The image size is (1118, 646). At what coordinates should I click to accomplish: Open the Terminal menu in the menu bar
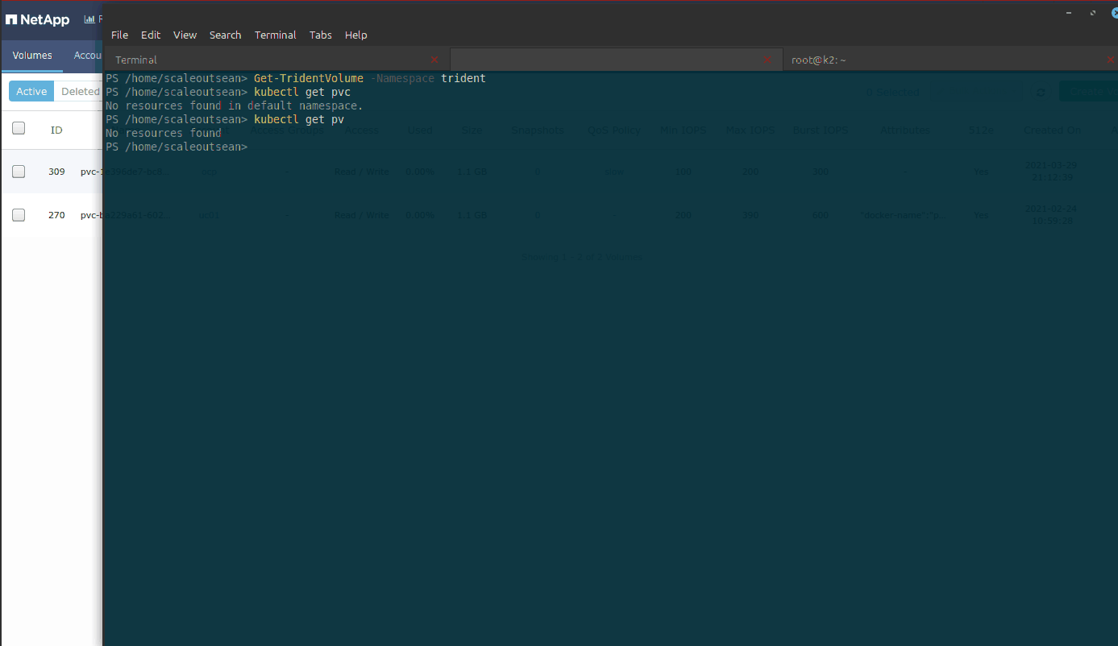point(275,35)
